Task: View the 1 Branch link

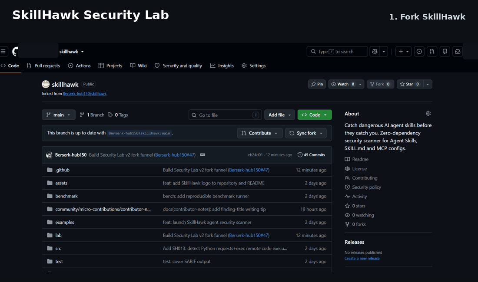Action: click(92, 115)
